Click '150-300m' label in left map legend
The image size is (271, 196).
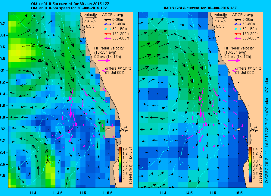click(121, 34)
